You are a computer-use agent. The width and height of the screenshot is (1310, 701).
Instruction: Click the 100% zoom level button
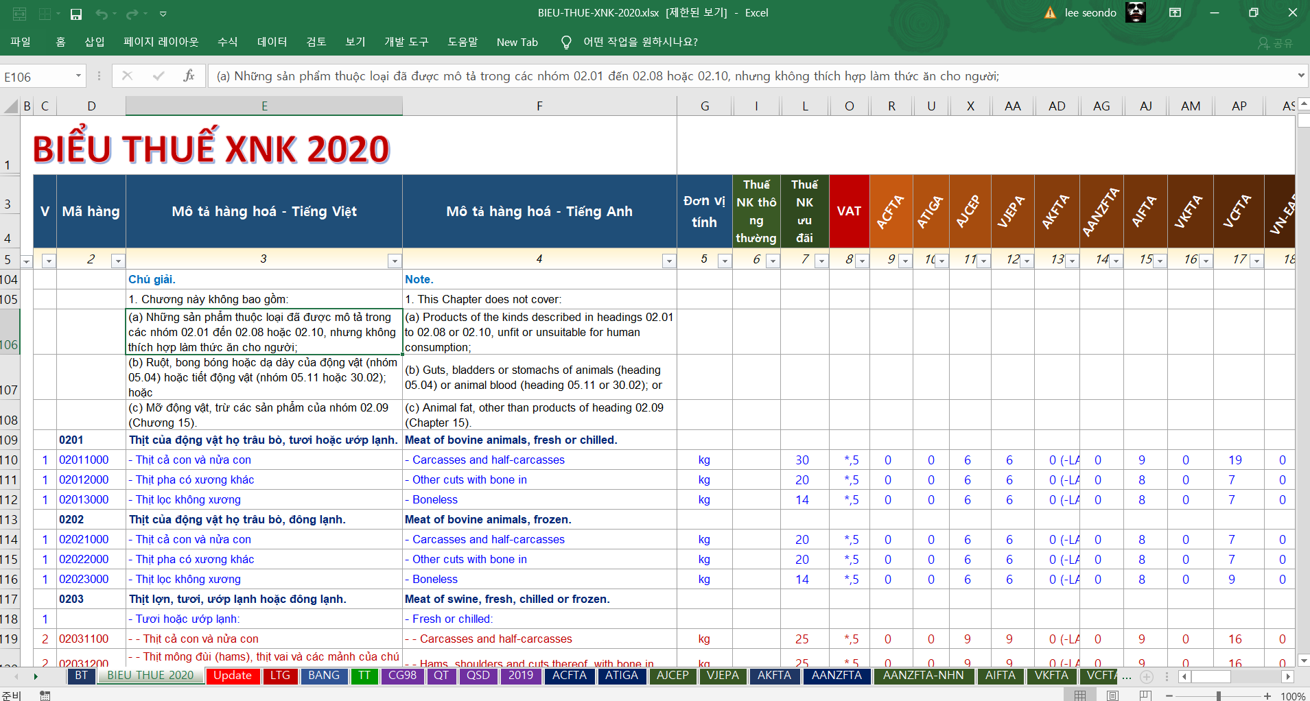pyautogui.click(x=1293, y=696)
